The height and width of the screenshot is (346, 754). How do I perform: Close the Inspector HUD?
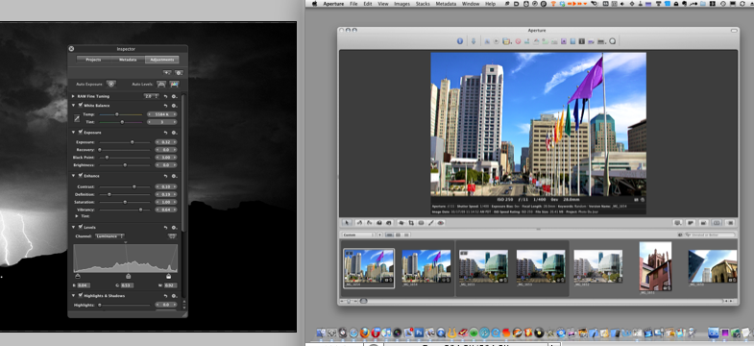71,49
